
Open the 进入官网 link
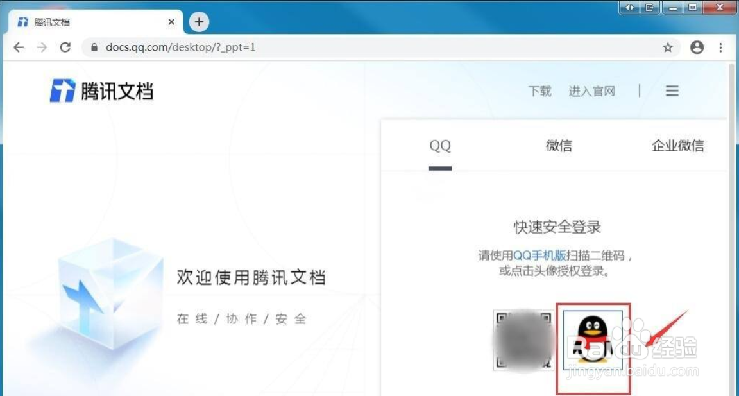(592, 91)
